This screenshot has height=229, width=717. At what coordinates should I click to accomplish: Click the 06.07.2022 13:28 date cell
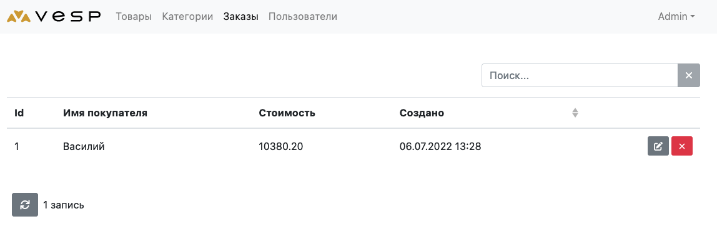click(440, 147)
